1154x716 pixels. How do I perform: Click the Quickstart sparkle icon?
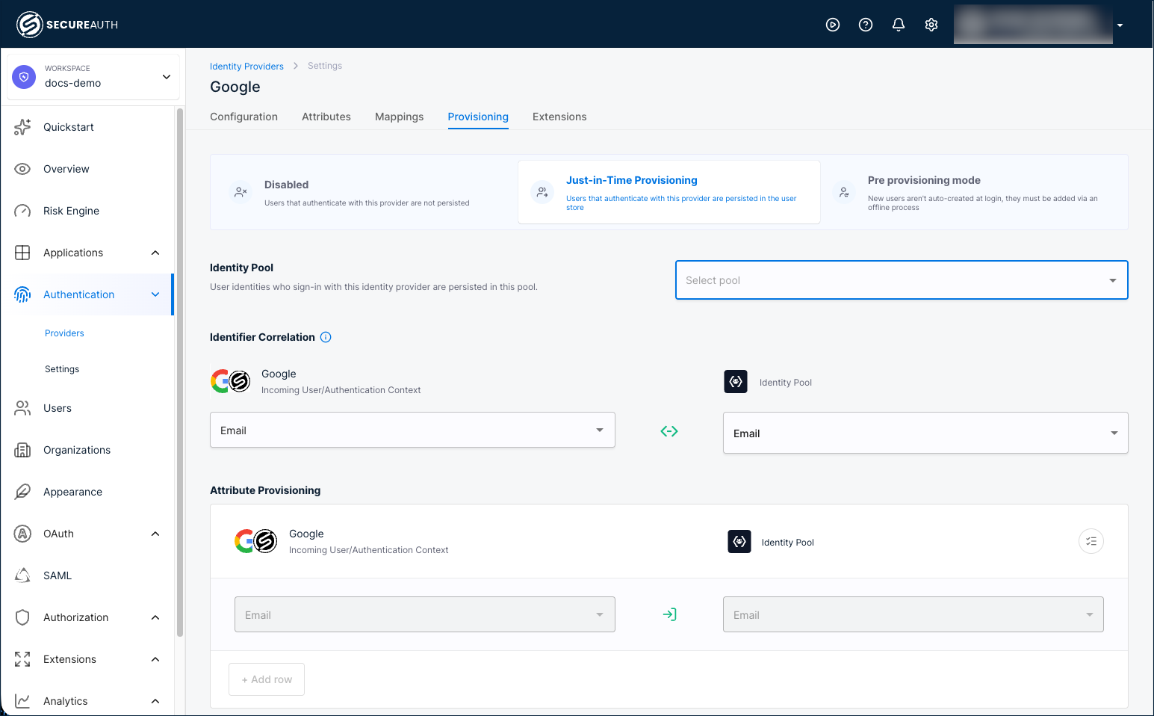point(22,127)
